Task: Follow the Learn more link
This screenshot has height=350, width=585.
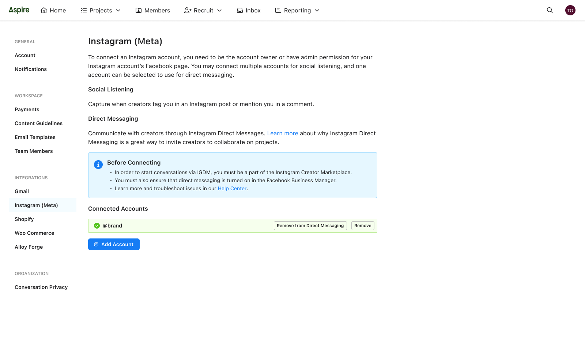Action: pos(282,133)
